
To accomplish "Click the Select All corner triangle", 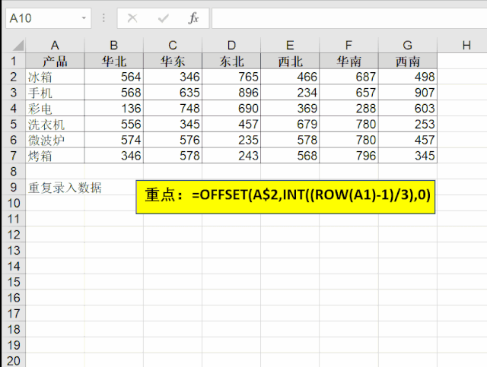I will coord(18,46).
